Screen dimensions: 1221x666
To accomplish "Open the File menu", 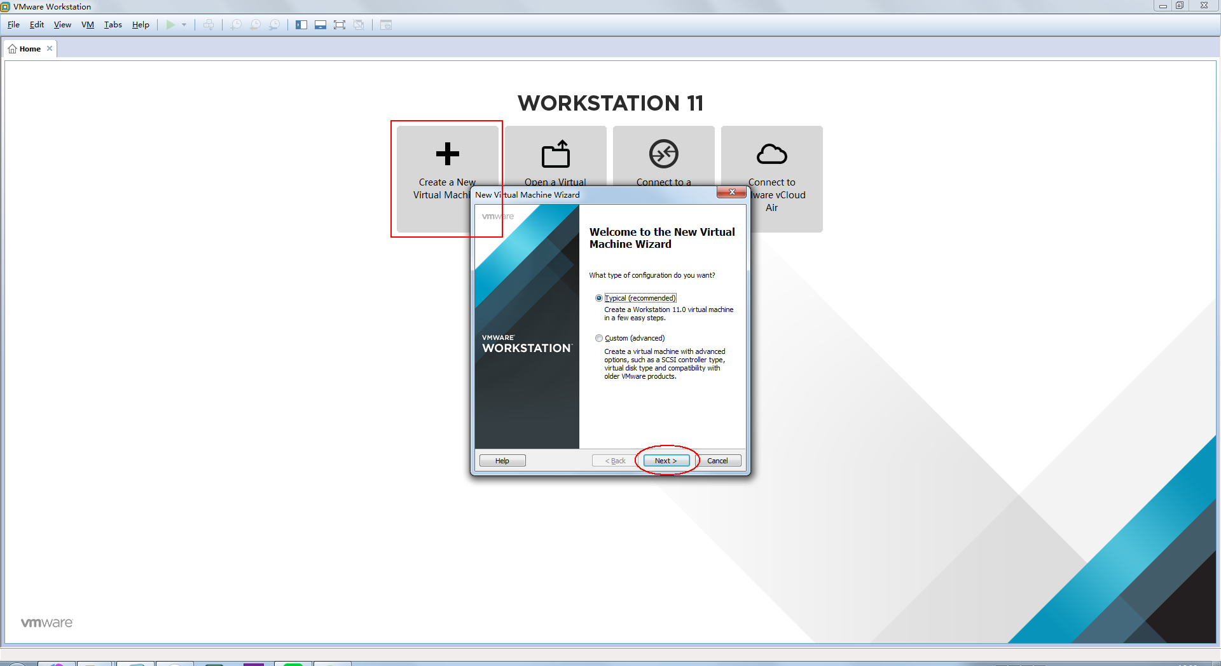I will tap(13, 25).
